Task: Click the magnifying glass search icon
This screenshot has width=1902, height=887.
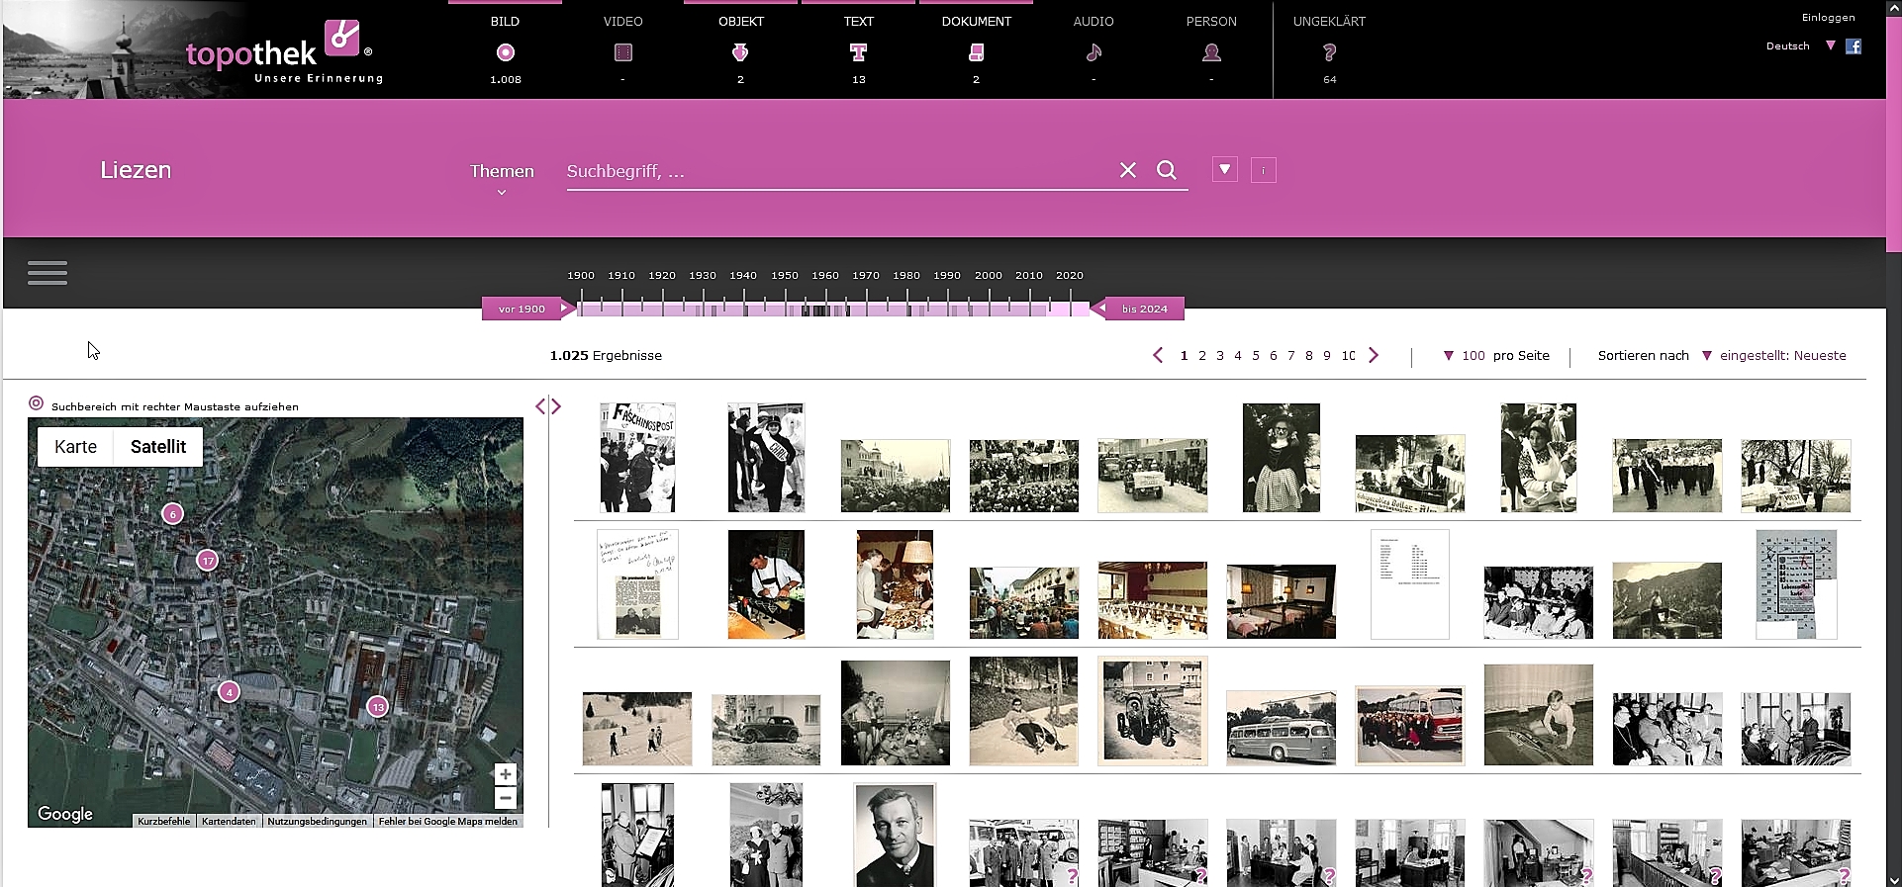Action: (1167, 170)
